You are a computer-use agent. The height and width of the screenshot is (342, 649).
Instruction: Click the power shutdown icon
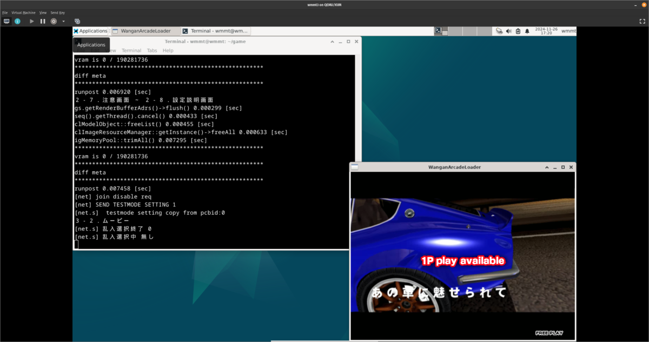pyautogui.click(x=54, y=21)
